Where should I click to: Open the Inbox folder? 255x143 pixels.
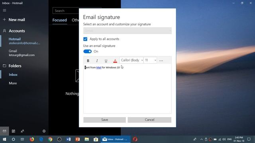click(x=13, y=75)
